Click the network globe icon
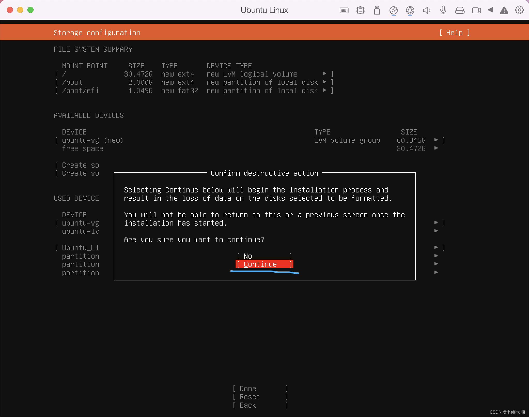The image size is (529, 417). tap(410, 10)
